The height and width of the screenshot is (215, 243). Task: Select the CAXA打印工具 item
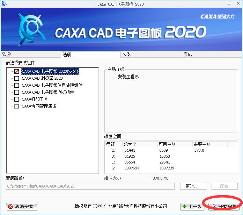[x=35, y=99]
